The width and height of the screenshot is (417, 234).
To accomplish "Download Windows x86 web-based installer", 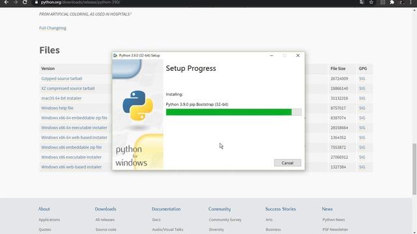I will pos(72,167).
